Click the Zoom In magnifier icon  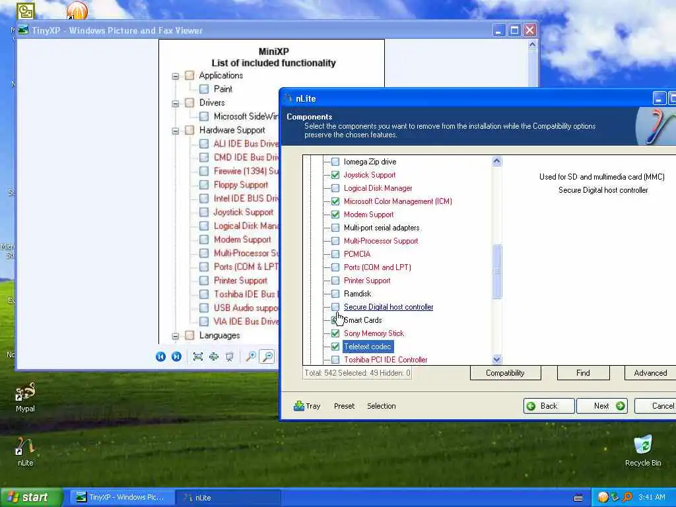(x=251, y=356)
